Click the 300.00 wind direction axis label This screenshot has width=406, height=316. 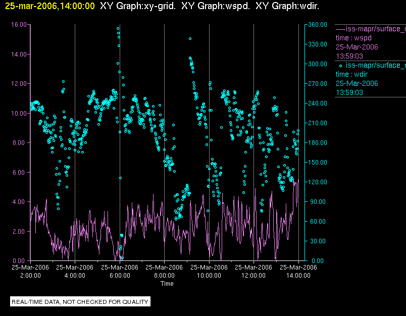tap(318, 64)
